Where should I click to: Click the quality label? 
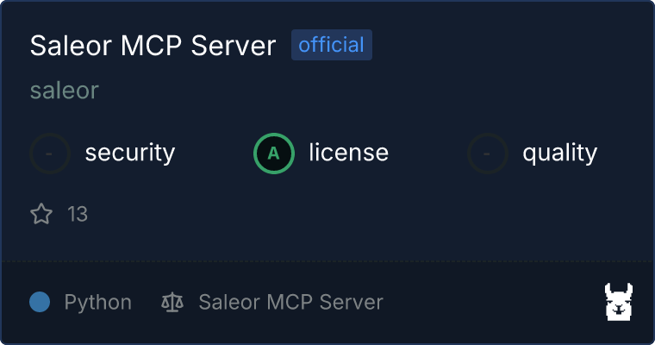[560, 153]
